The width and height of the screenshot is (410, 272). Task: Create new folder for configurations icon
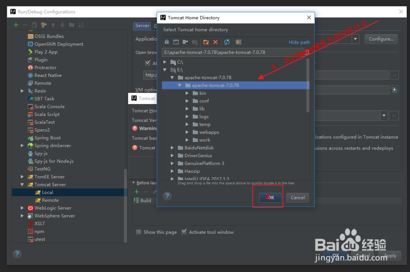pos(71,25)
